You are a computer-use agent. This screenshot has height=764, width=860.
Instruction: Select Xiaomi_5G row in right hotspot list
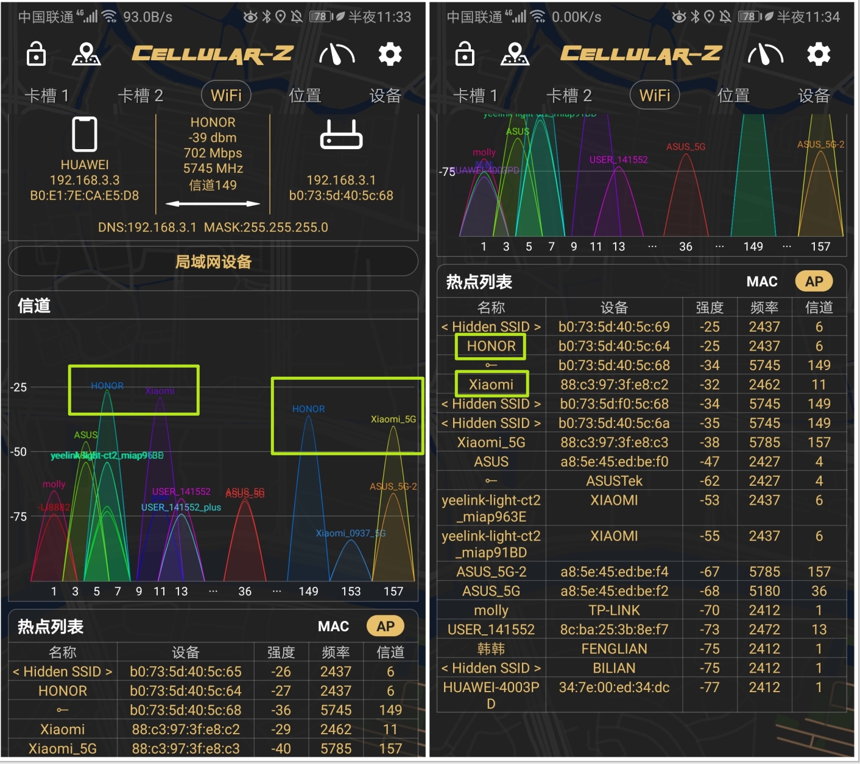[642, 443]
